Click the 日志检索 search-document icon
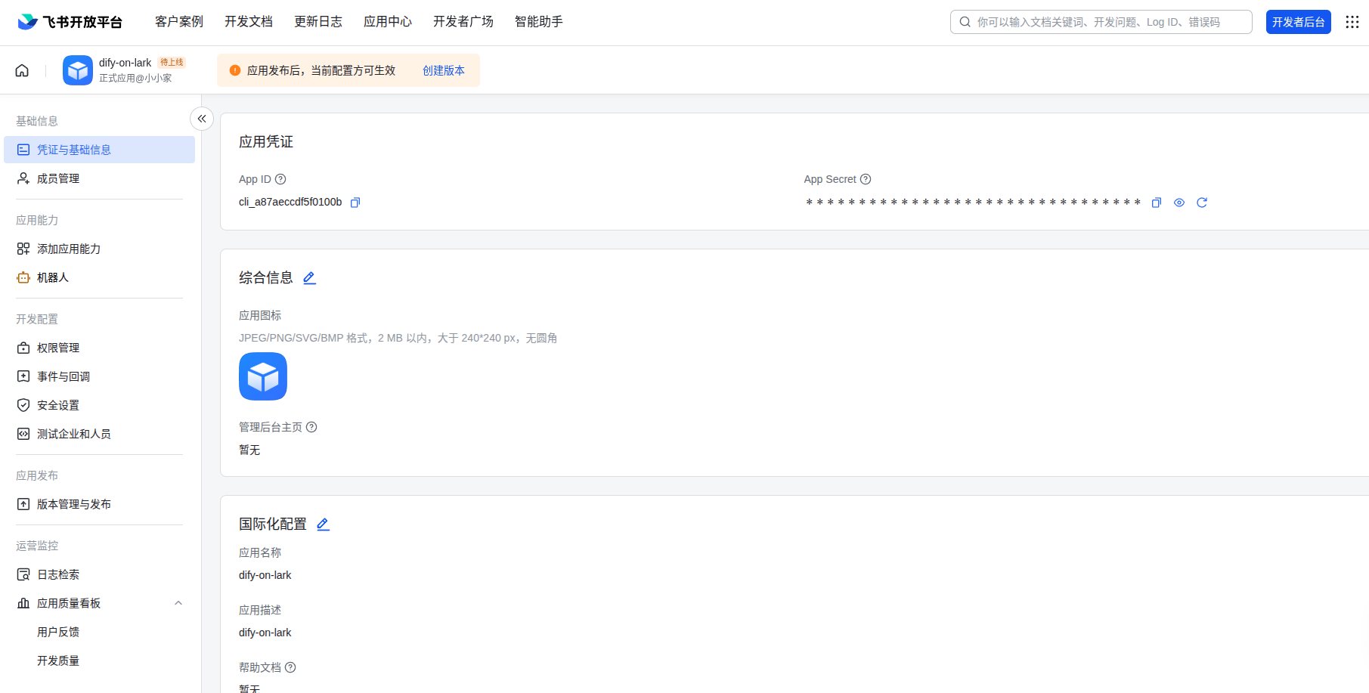This screenshot has width=1369, height=693. coord(23,574)
